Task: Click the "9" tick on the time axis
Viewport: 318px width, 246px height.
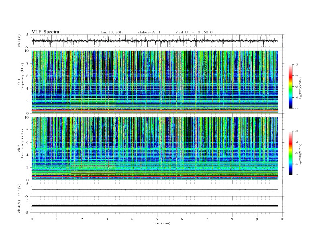Action: tap(257, 219)
